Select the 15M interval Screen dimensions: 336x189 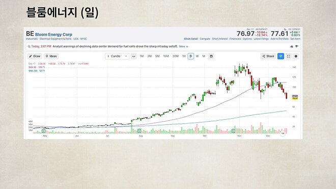[166, 56]
